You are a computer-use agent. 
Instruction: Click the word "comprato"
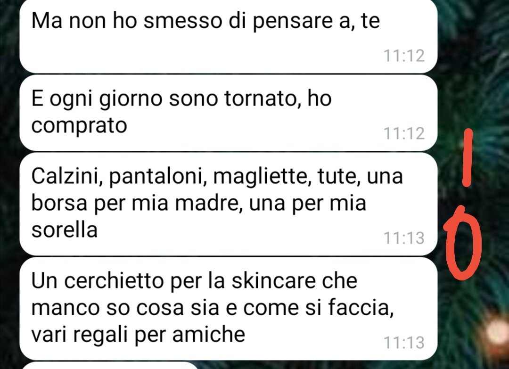79,126
